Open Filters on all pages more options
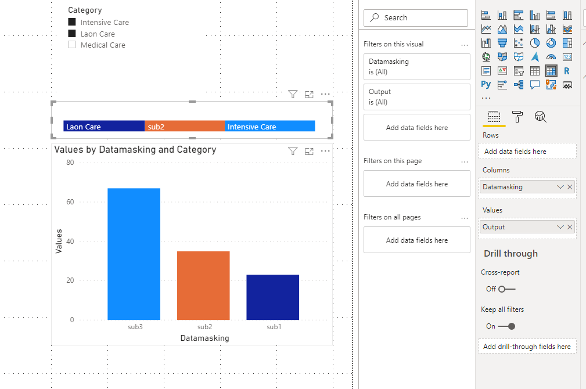 [x=465, y=218]
